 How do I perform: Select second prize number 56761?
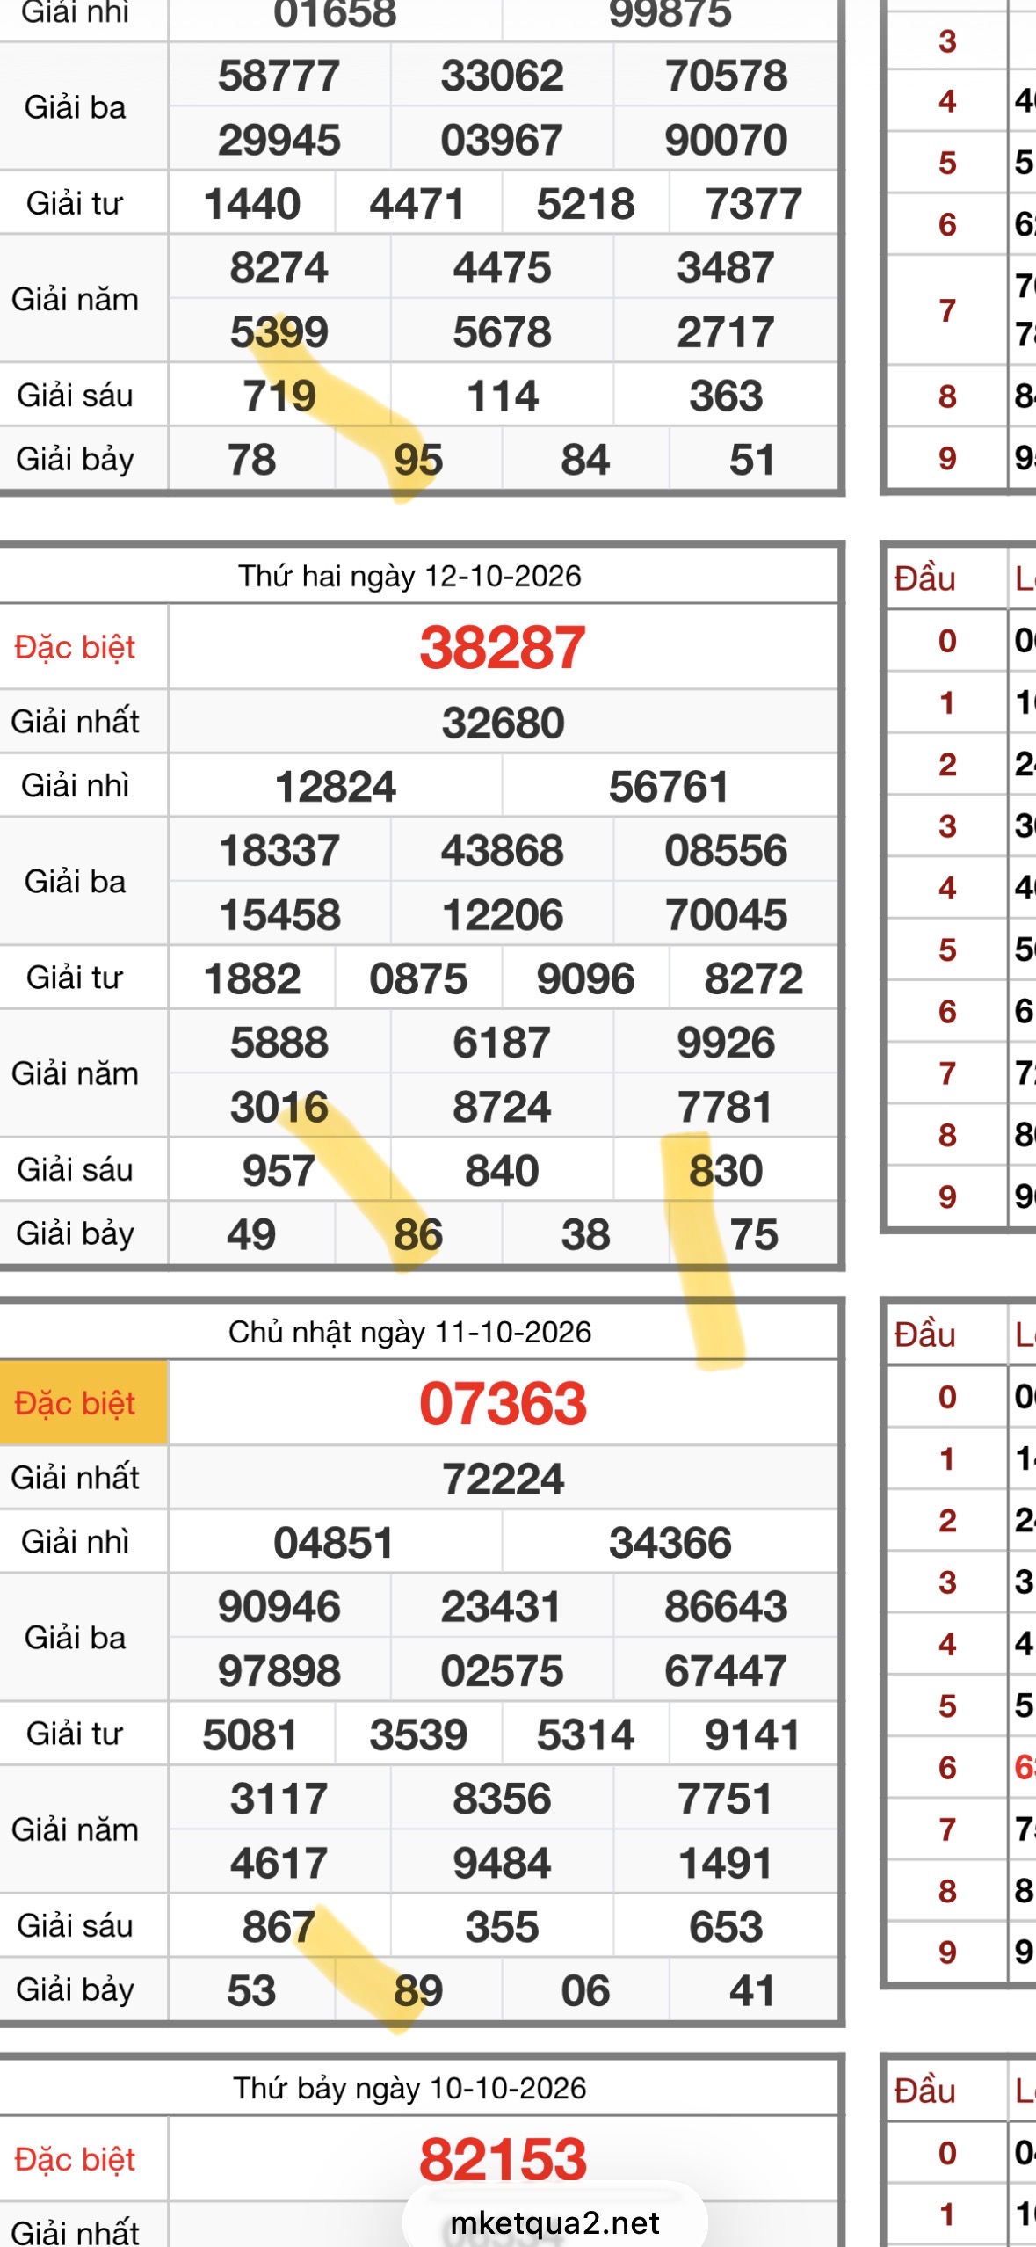tap(670, 787)
